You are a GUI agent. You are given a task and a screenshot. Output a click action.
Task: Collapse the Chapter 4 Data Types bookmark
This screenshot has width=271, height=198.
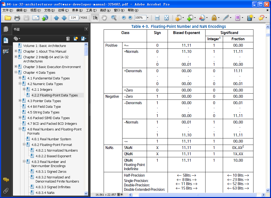[16, 72]
